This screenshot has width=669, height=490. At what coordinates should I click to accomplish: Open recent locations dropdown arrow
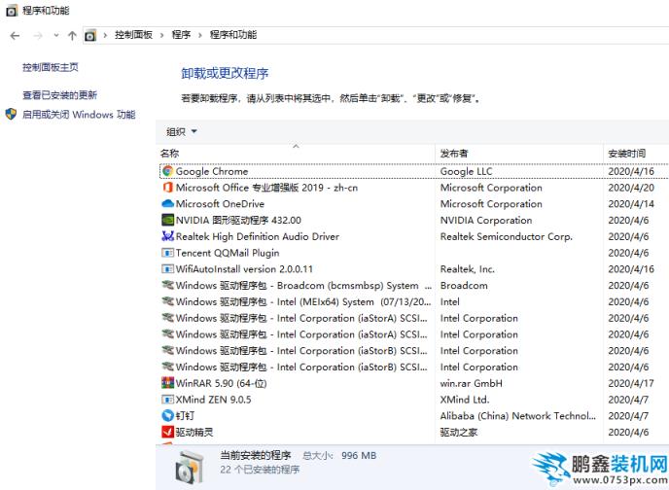[x=55, y=36]
